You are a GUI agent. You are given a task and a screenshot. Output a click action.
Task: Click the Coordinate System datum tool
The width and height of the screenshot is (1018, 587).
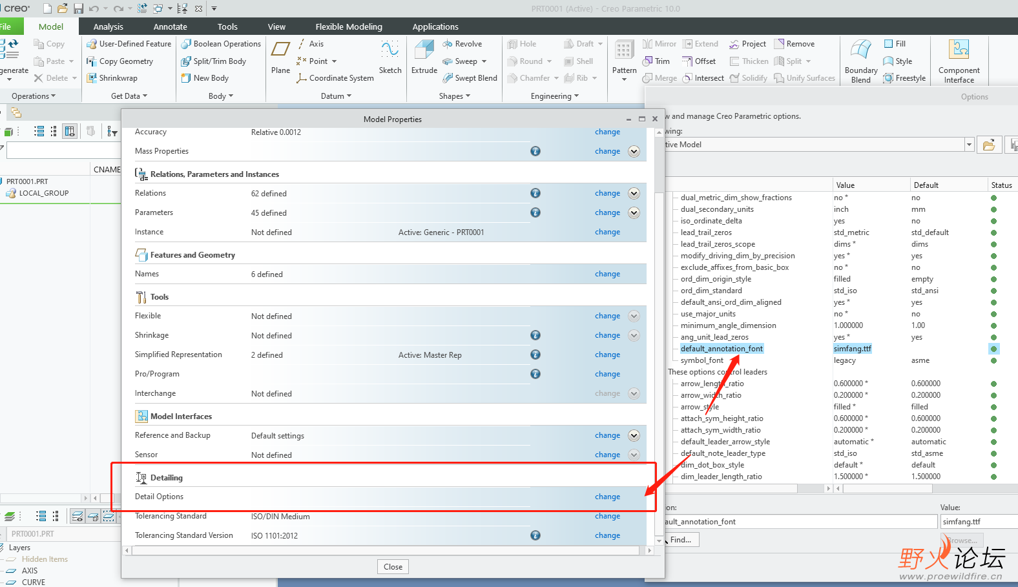coord(335,78)
